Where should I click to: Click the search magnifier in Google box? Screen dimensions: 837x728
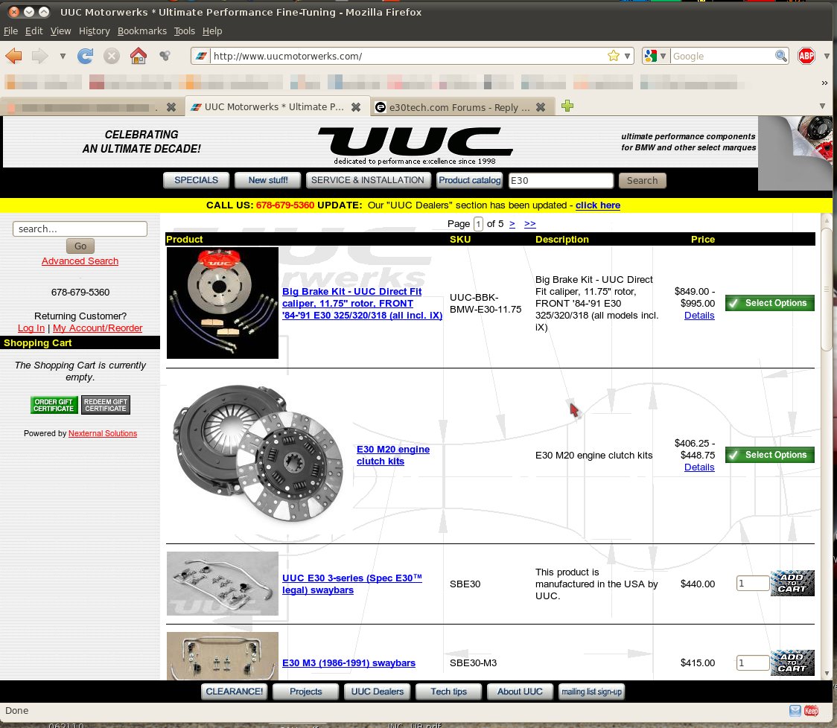[x=781, y=56]
